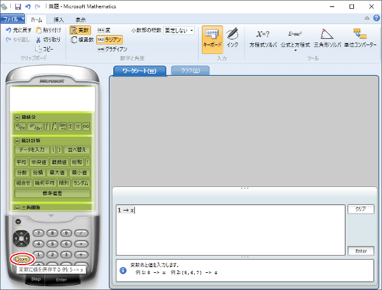Insert the Σ summation operator
This screenshot has height=290, width=382.
click(71, 127)
